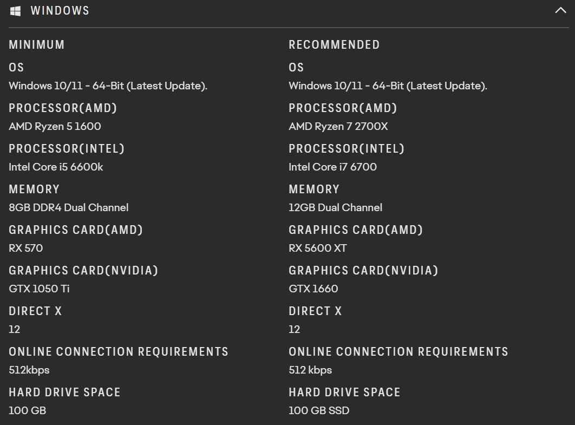Click 100 GB SSD recommended value
This screenshot has width=575, height=425.
(x=319, y=411)
